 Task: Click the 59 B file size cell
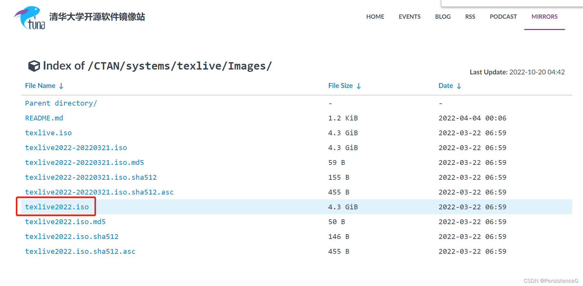pyautogui.click(x=336, y=163)
